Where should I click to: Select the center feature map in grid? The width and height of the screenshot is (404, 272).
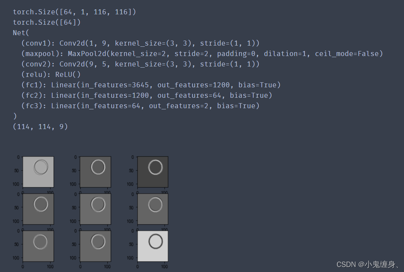[95, 209]
